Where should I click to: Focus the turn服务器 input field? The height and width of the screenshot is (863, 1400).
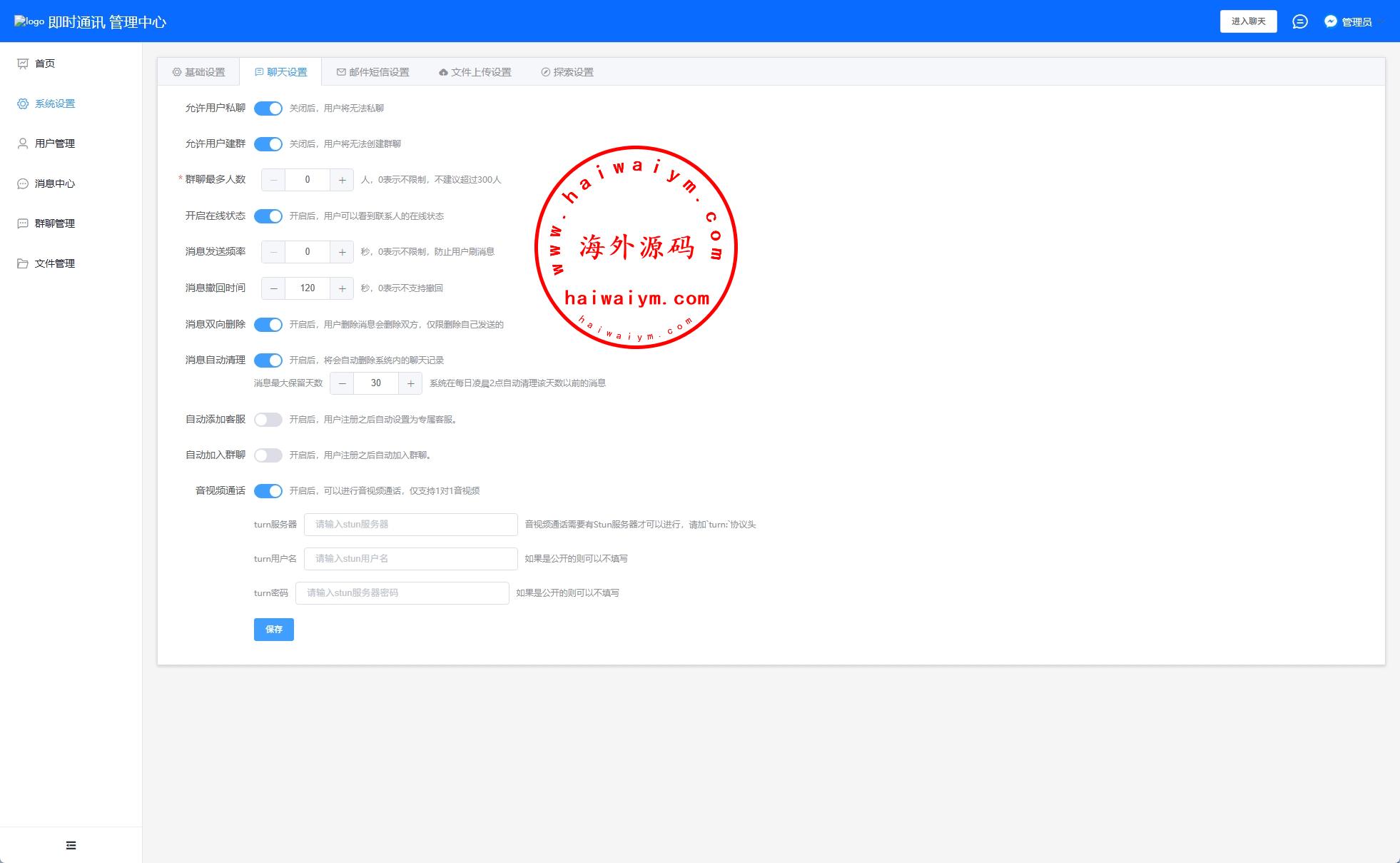tap(410, 525)
